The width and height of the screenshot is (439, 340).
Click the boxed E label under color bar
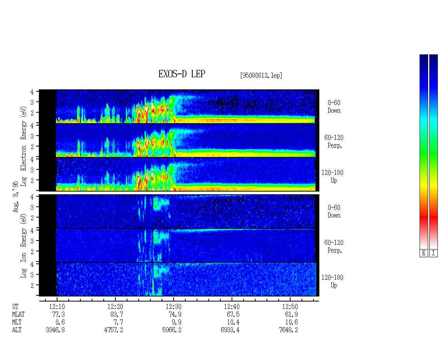click(x=423, y=253)
